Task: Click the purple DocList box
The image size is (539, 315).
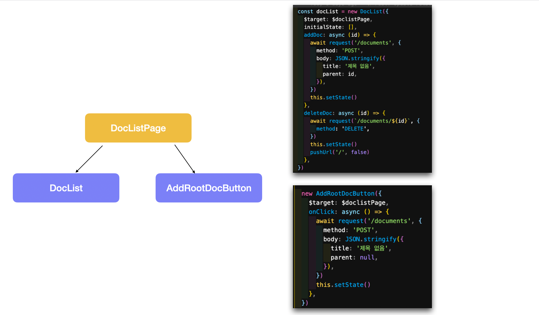Action: 66,188
